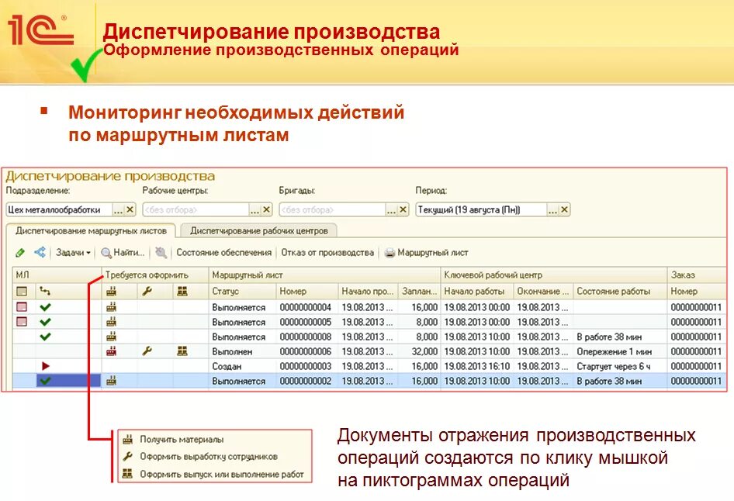Image resolution: width=734 pixels, height=501 pixels.
Task: Click green checkmark in row 00000000005
Action: click(45, 322)
